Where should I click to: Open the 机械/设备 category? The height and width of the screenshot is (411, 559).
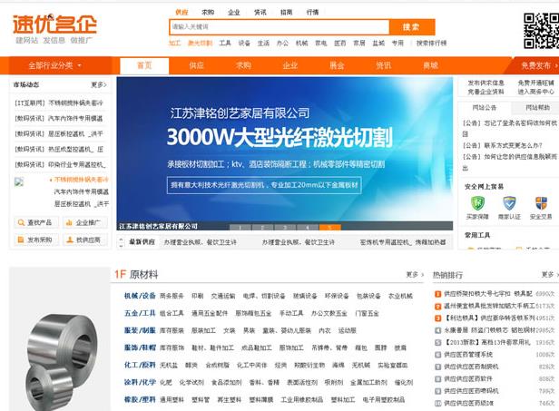140,296
